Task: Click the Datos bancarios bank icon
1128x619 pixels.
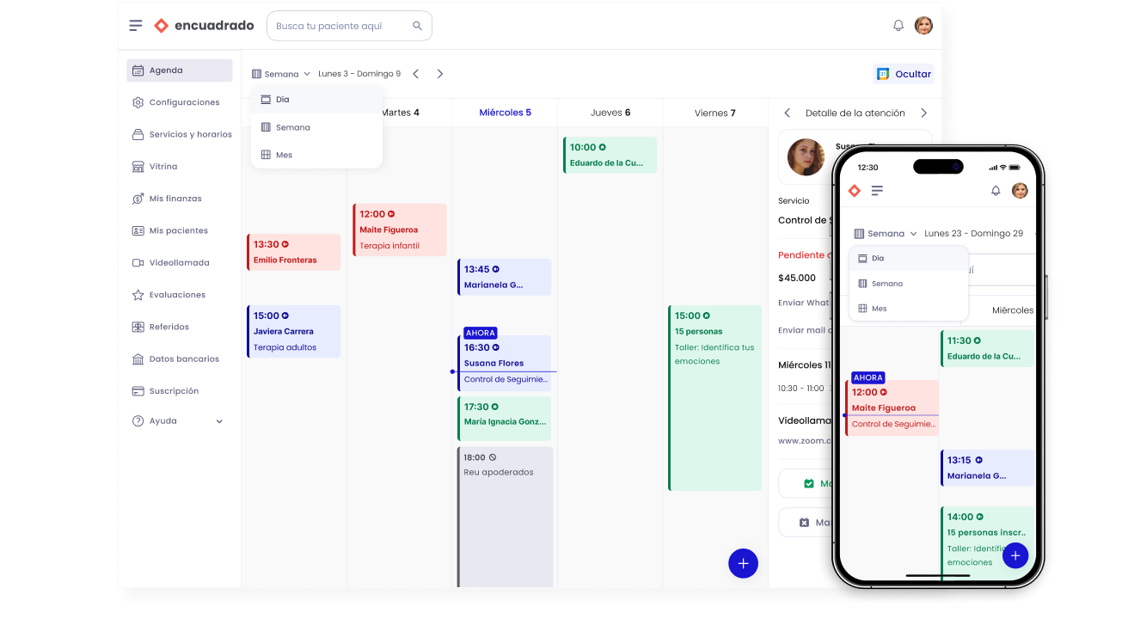Action: [x=138, y=359]
